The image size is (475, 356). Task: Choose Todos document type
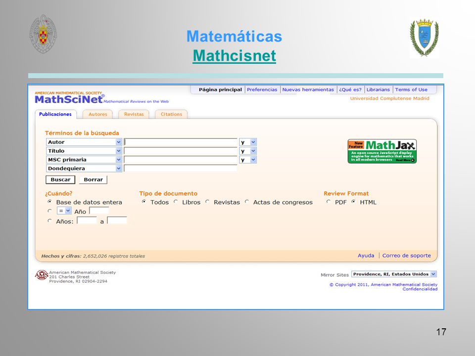coord(144,202)
